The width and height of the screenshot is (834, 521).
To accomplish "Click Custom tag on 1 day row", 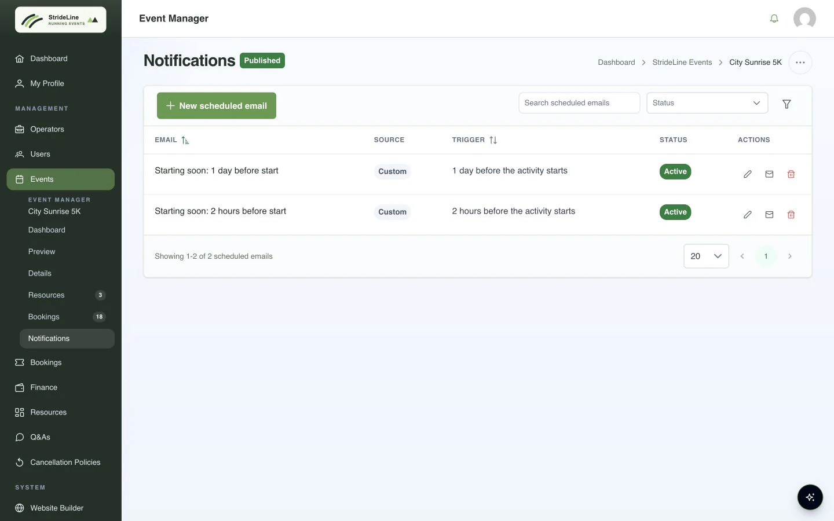I will tap(392, 172).
